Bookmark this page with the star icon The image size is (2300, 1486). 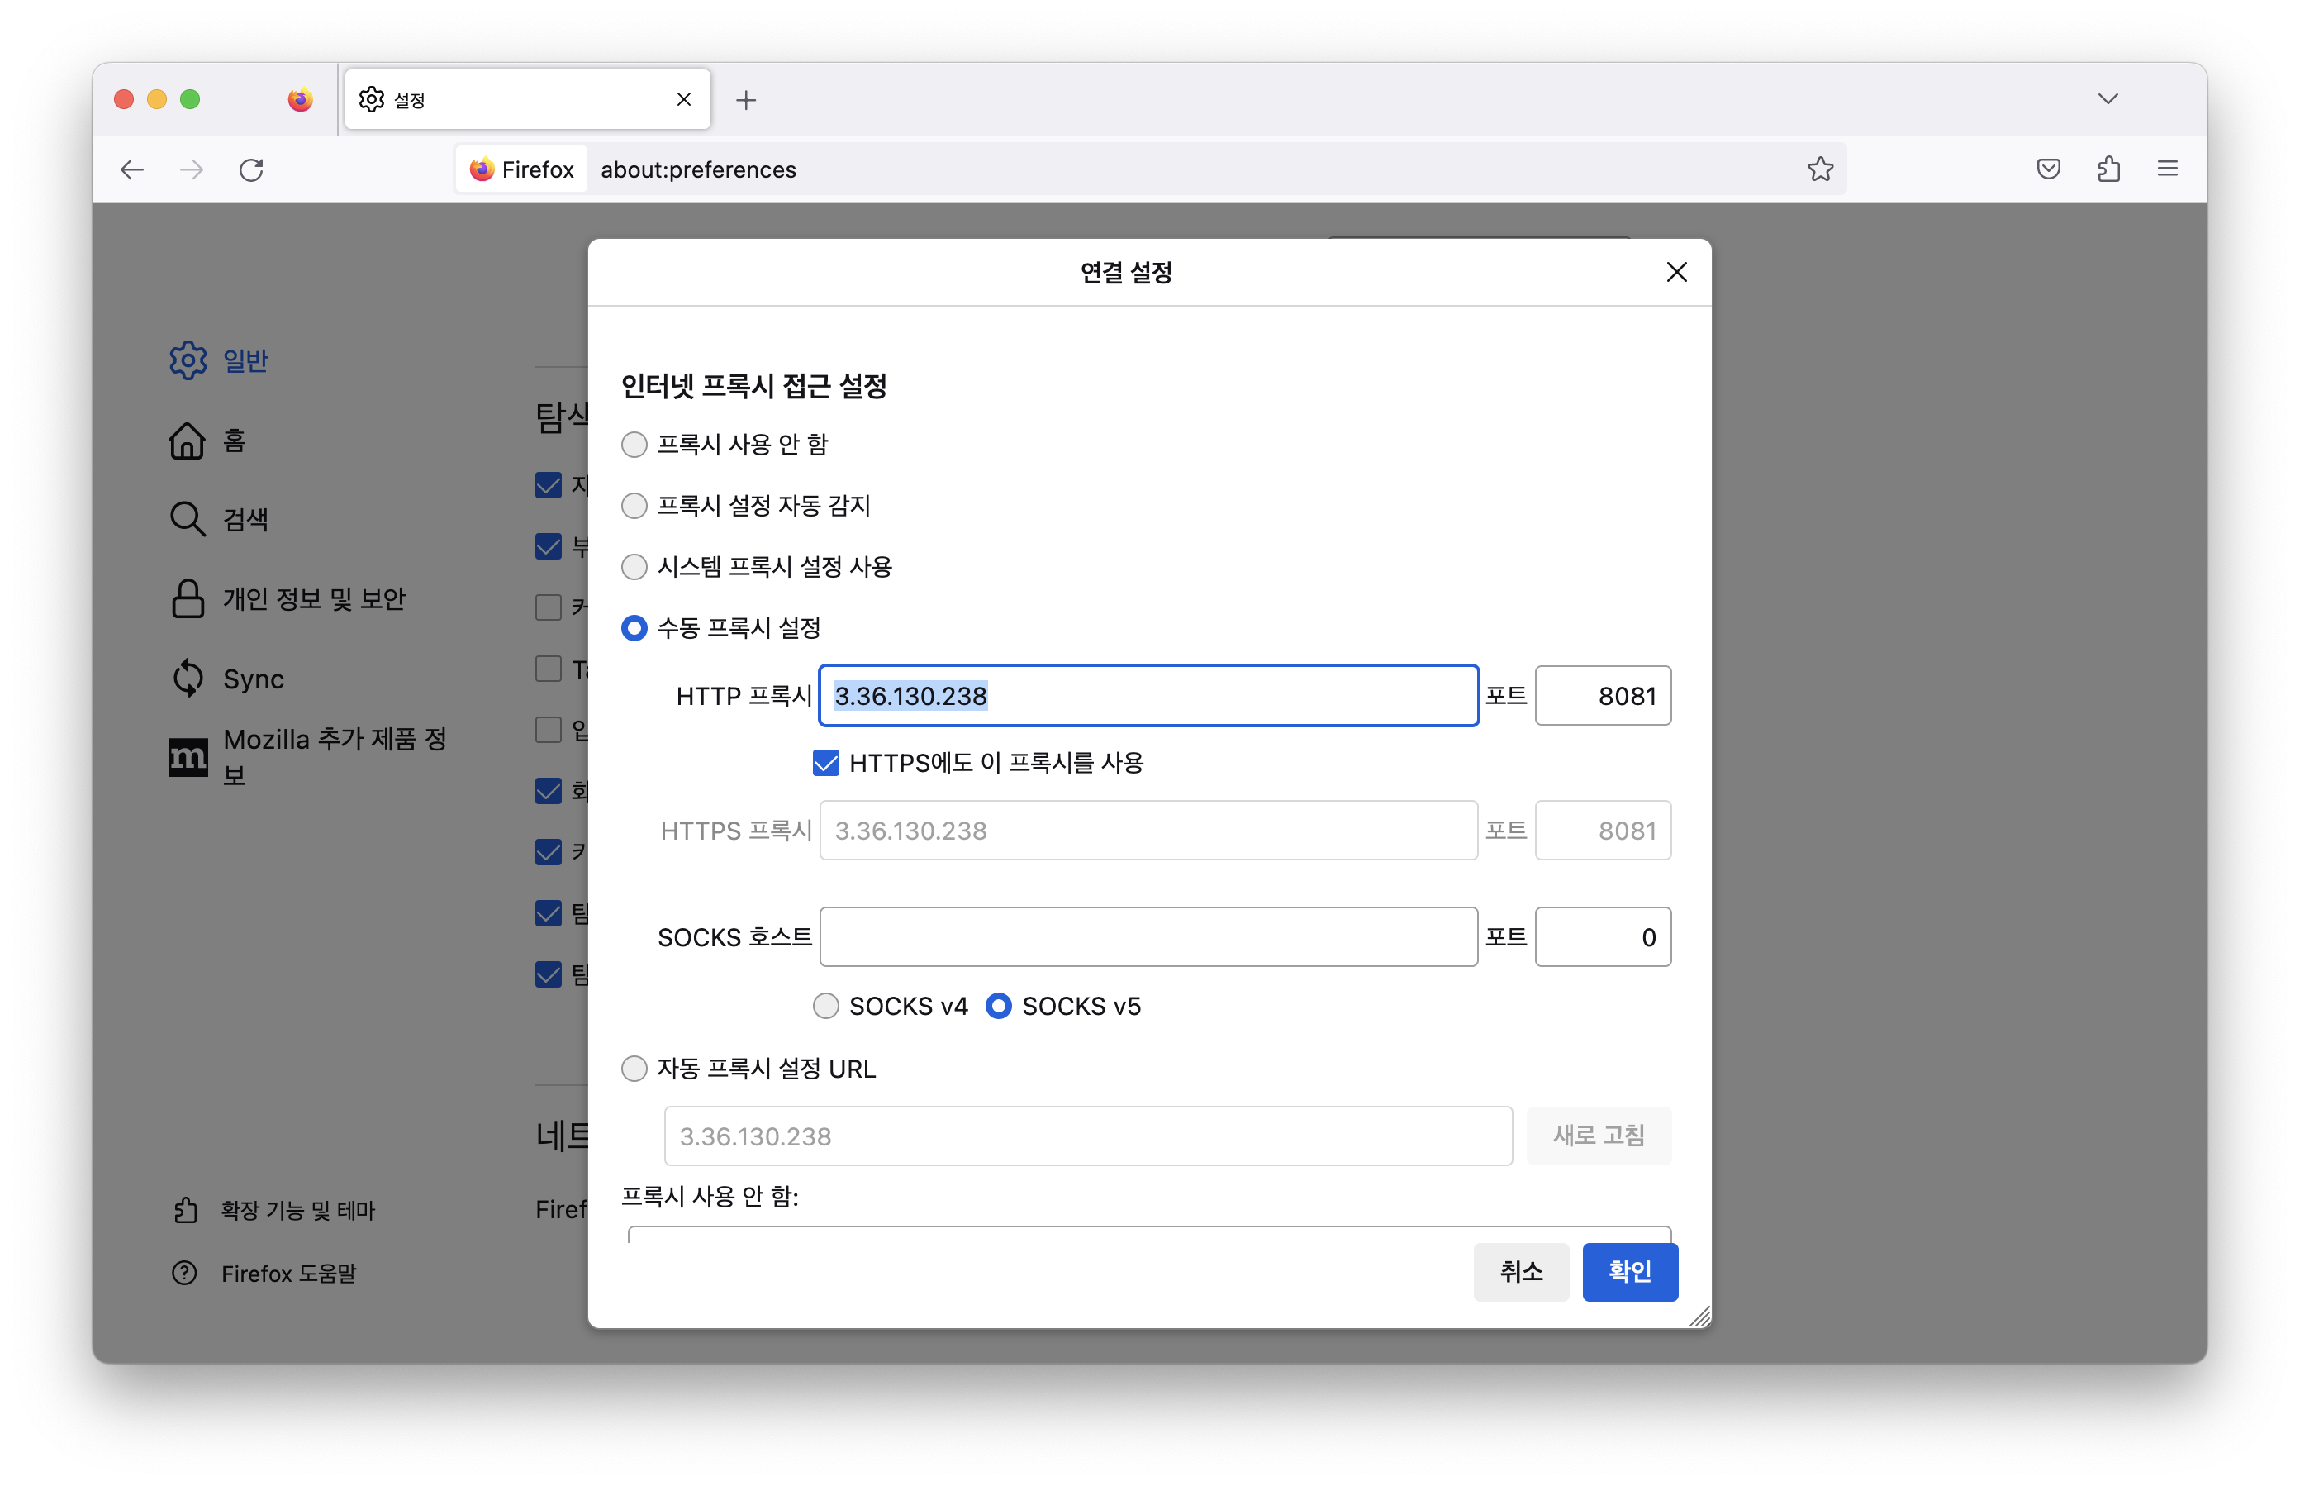[x=1819, y=169]
